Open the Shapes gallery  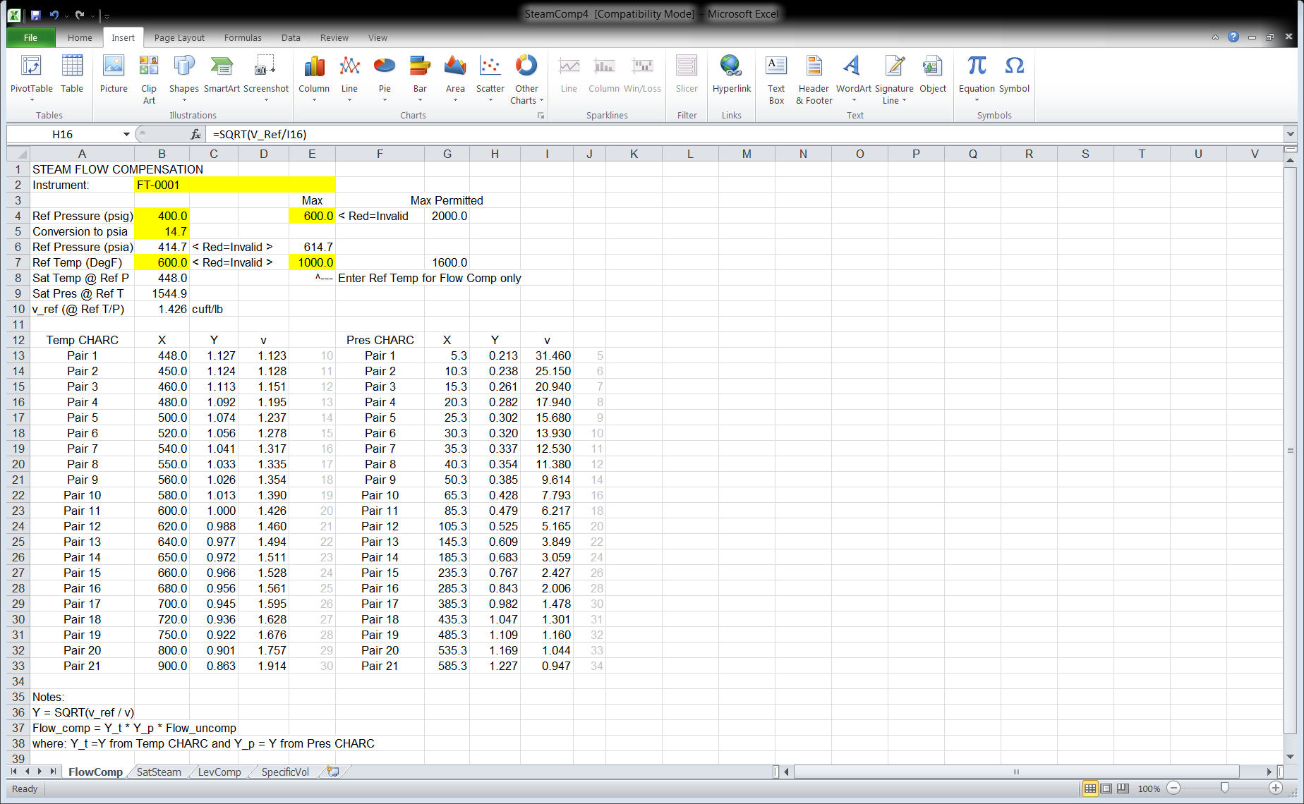(x=183, y=78)
